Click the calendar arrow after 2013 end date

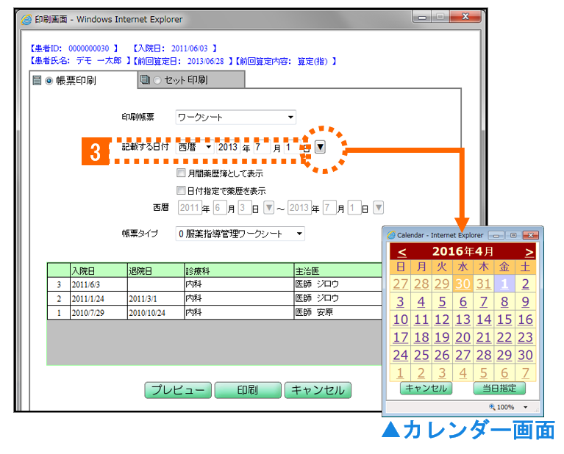point(378,209)
